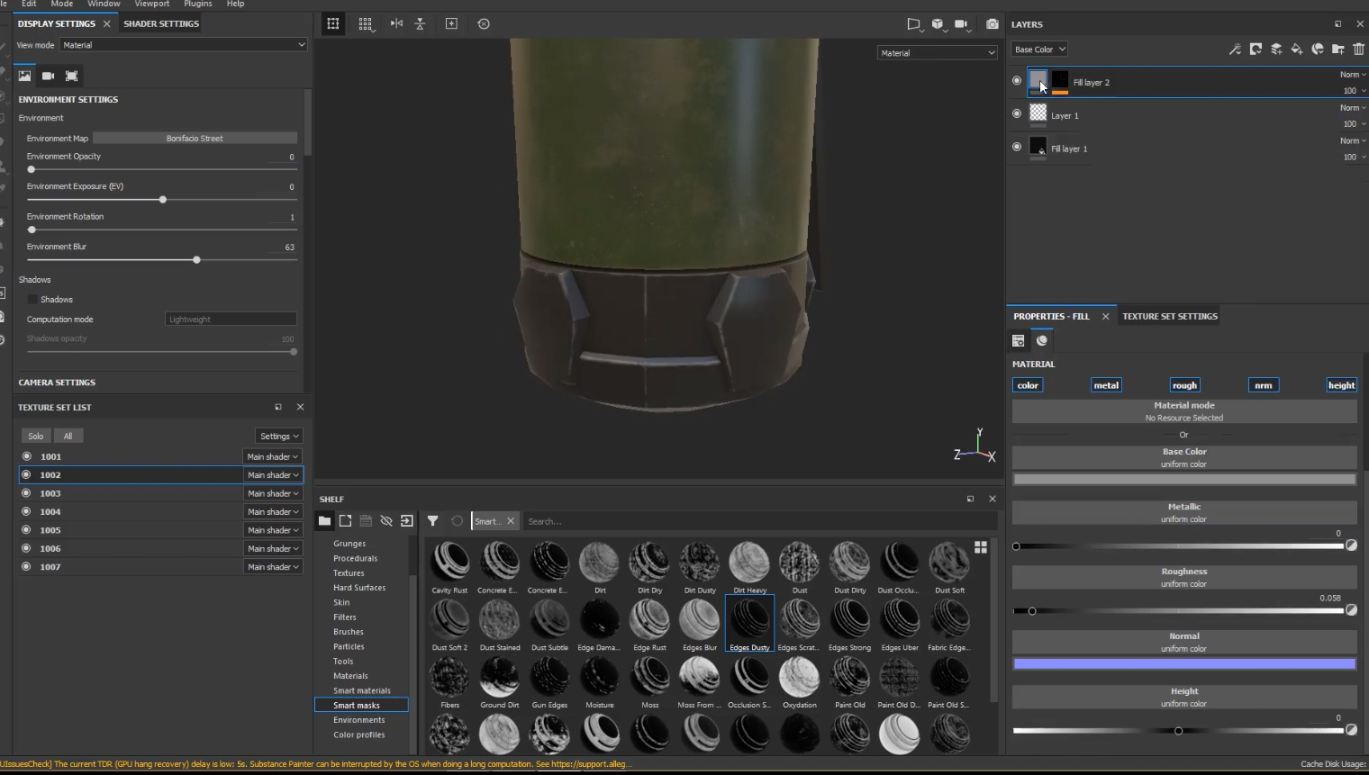Screen dimensions: 1369x775
Task: Open the Texture Set Settings tab
Action: click(x=1169, y=317)
